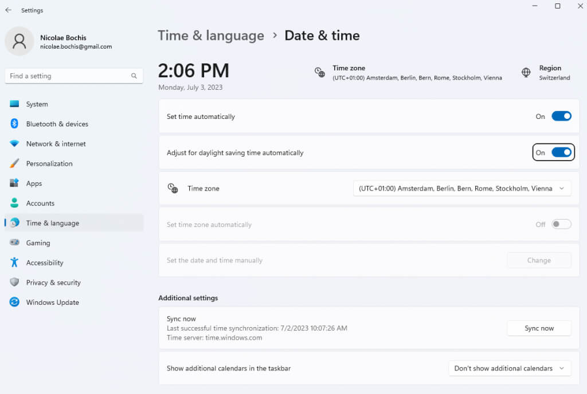The width and height of the screenshot is (587, 394).
Task: Select the Apps icon in sidebar
Action: coord(14,184)
